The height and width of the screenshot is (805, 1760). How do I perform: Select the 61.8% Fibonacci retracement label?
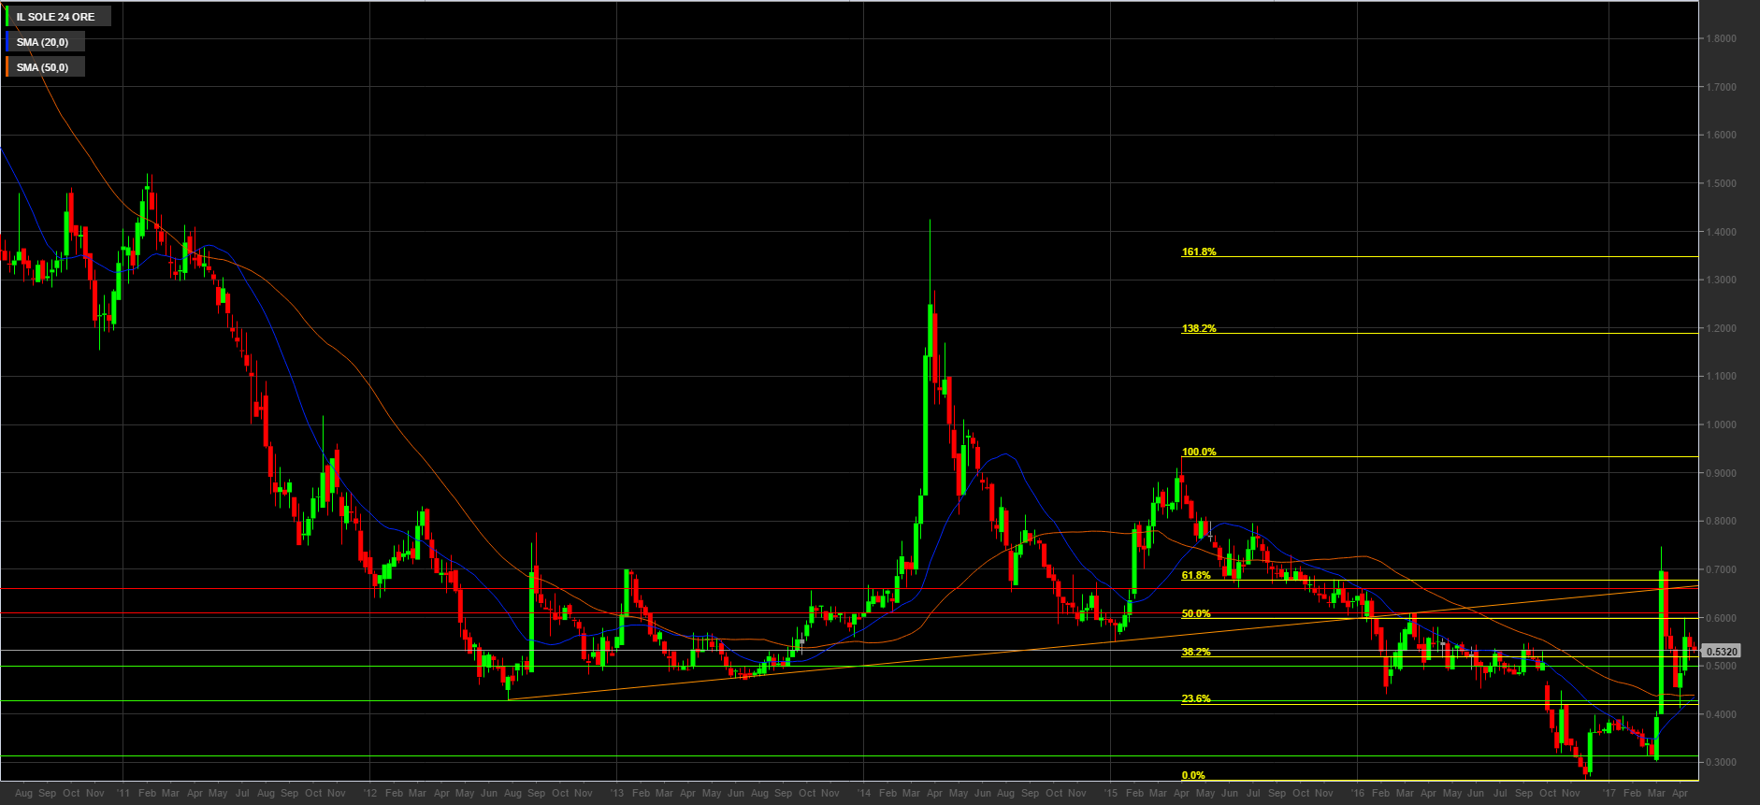tap(1196, 575)
